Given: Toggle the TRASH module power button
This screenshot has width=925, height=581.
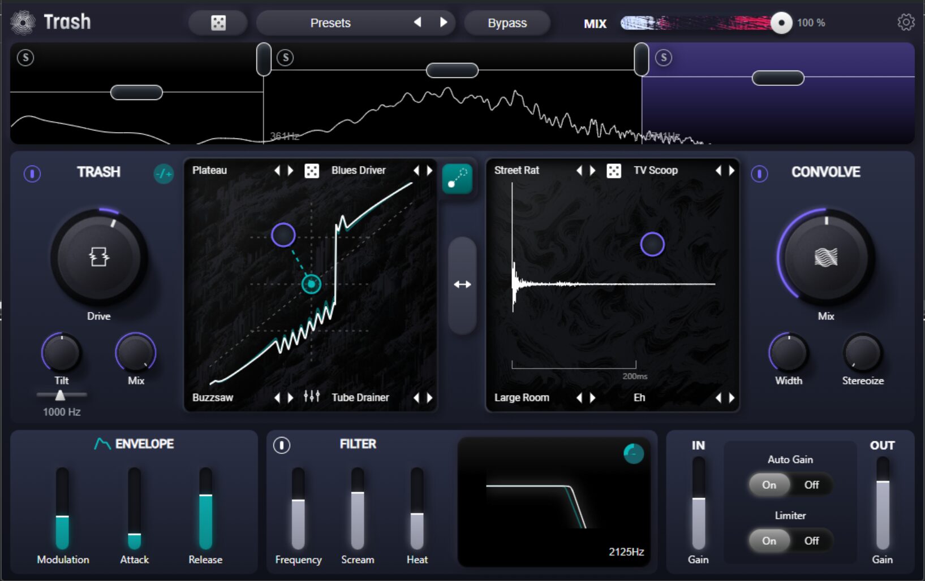Looking at the screenshot, I should click(32, 174).
